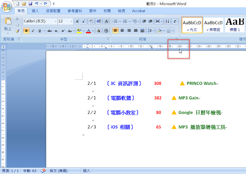Align text to the right
Image resolution: width=246 pixels, height=174 pixels.
tap(129, 31)
